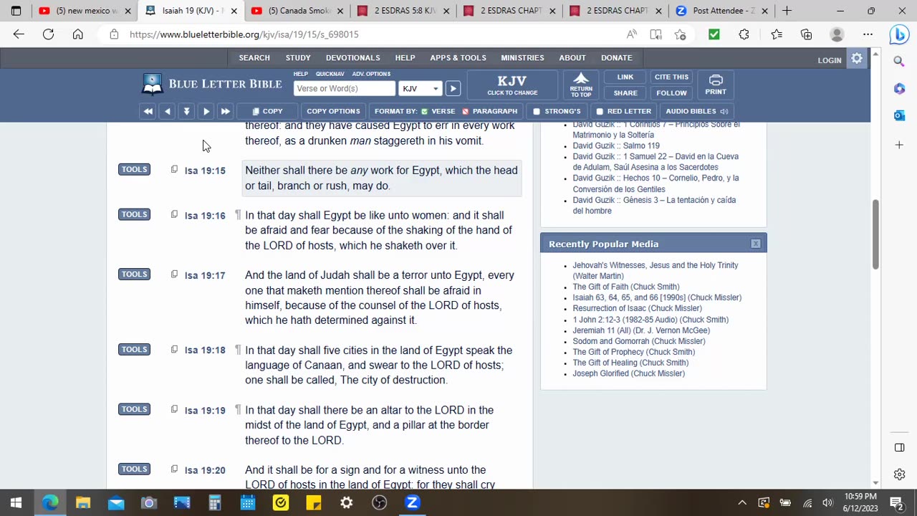This screenshot has width=917, height=516.
Task: Click KJV Click to Change selector
Action: [512, 85]
